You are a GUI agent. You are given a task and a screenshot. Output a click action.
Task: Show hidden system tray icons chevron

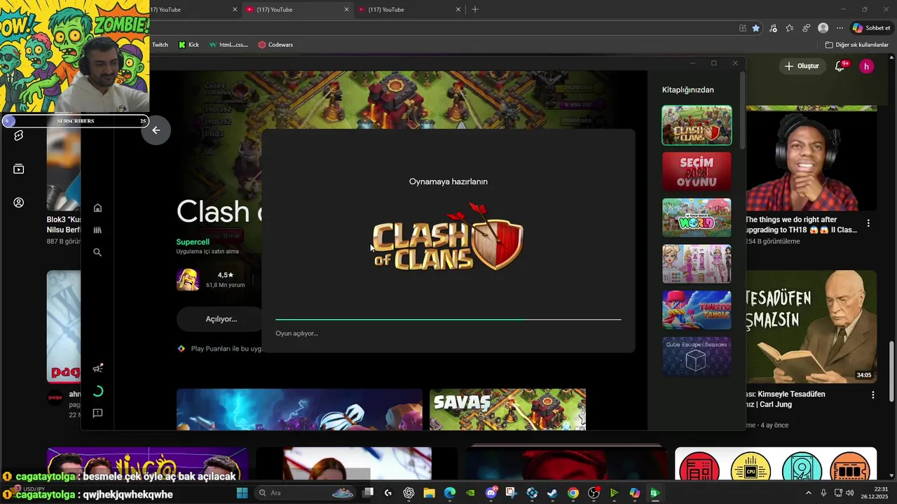pyautogui.click(x=809, y=493)
